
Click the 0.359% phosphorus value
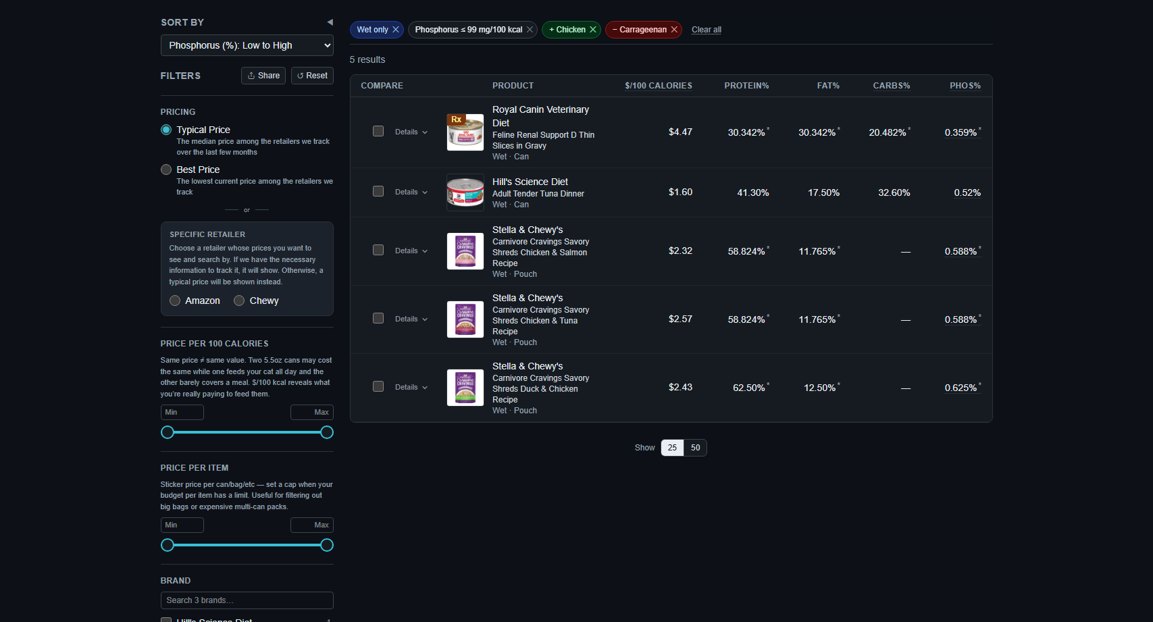pos(961,132)
